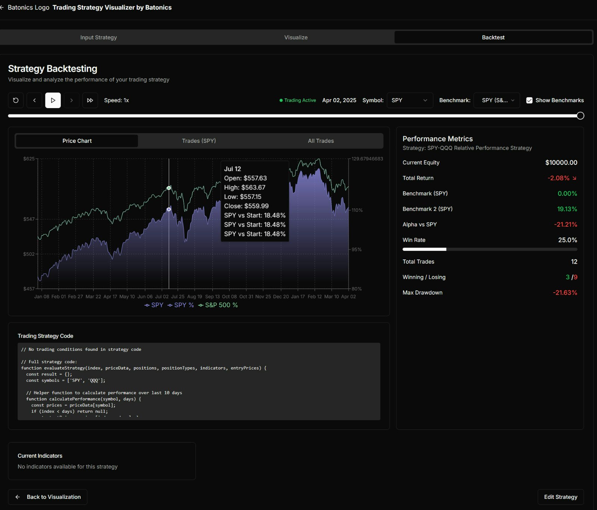Step back one day with previous arrow
This screenshot has height=510, width=597.
click(x=34, y=100)
